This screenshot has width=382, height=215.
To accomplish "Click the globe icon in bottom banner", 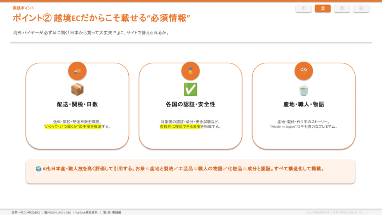I will pos(38,169).
